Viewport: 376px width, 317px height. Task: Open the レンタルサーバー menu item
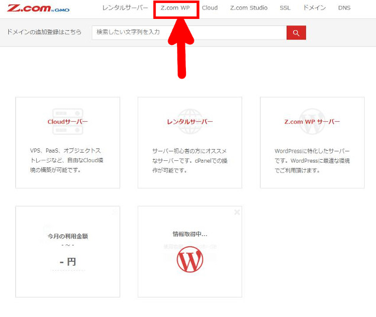point(125,8)
